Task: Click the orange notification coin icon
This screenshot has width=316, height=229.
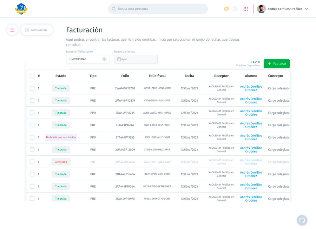Action: pos(226,9)
